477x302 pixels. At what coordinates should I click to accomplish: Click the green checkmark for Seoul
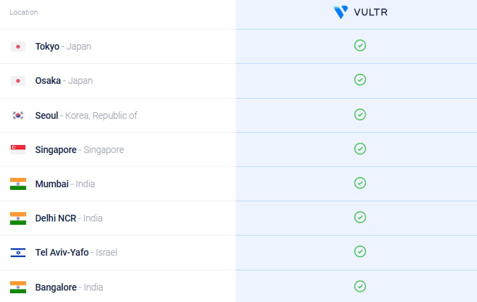coord(360,114)
